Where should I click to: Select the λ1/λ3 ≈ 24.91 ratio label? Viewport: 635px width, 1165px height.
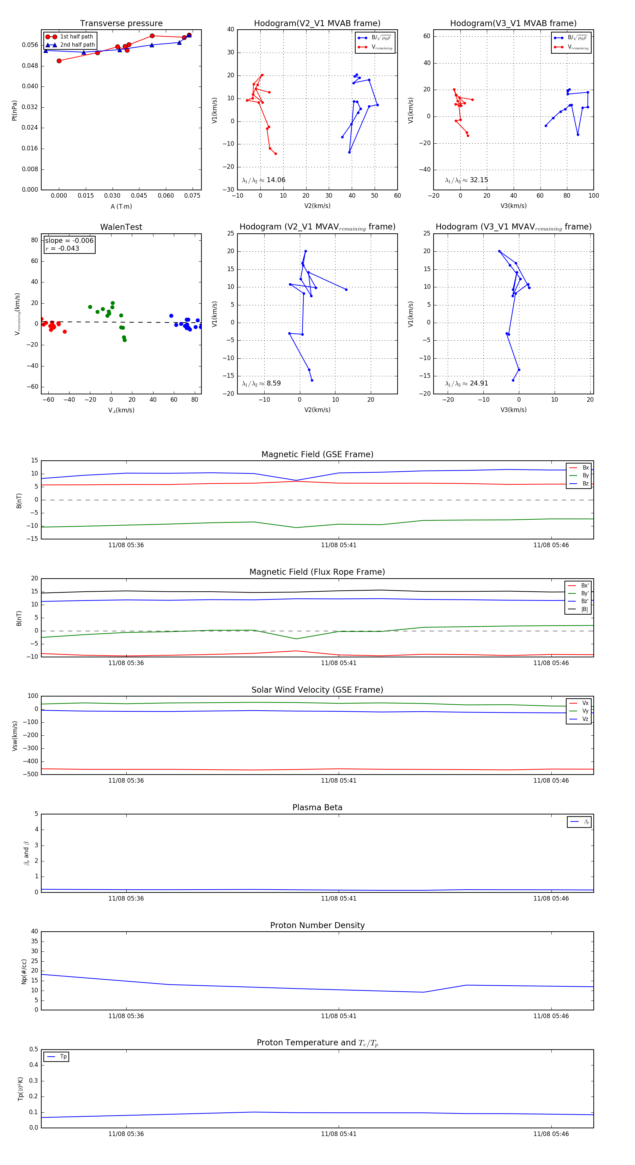click(466, 383)
